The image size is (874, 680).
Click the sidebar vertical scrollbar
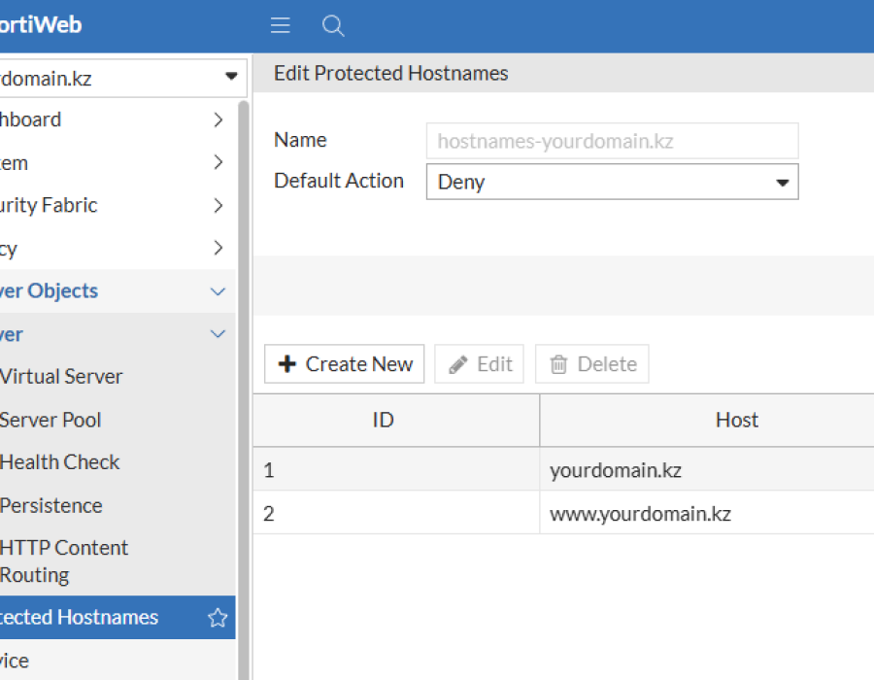coord(243,391)
